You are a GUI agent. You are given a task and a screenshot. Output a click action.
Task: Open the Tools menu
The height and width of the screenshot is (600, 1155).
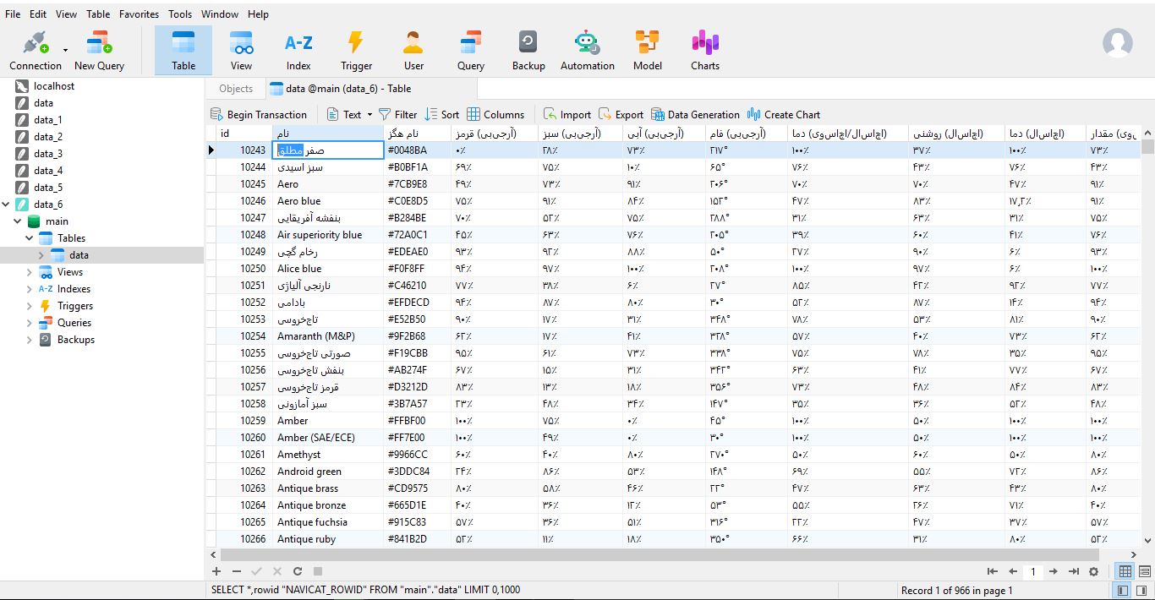[180, 14]
